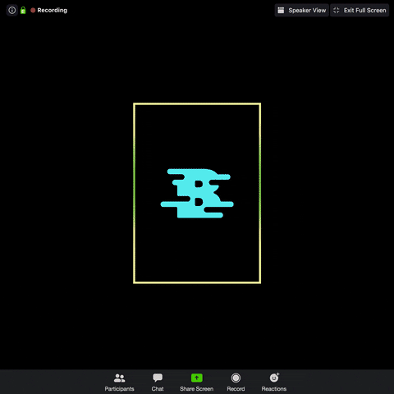The width and height of the screenshot is (394, 394).
Task: Click the Speaker View grid icon
Action: 281,11
